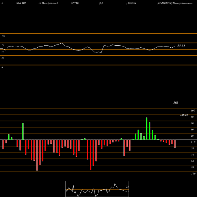The width and height of the screenshot is (197, 197).
Task: Click the RSI axis label 100
Action: tap(4, 36)
